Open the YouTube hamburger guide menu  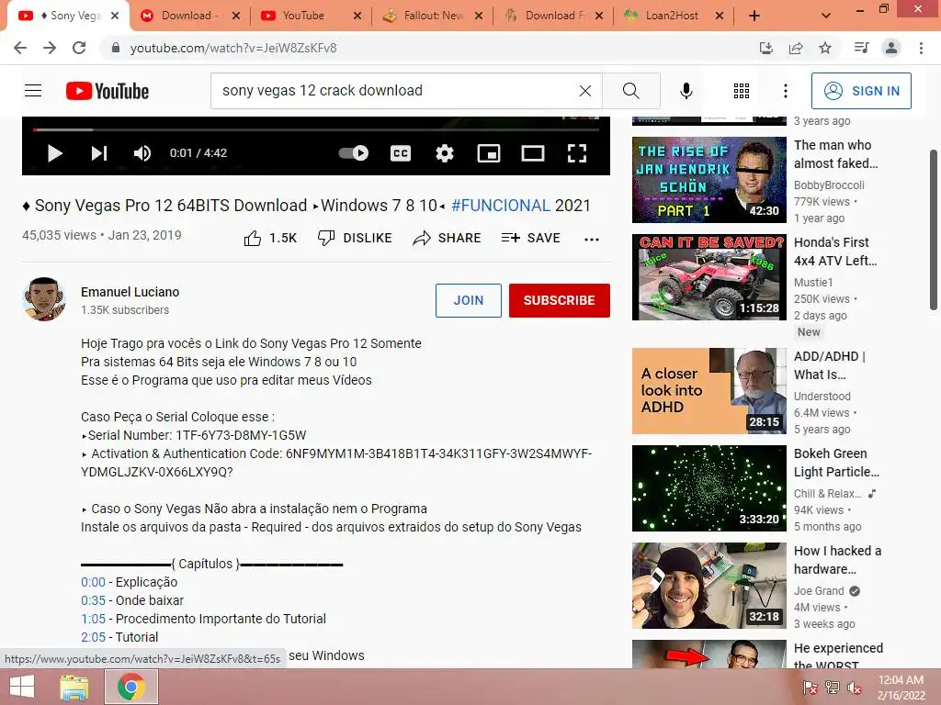33,91
